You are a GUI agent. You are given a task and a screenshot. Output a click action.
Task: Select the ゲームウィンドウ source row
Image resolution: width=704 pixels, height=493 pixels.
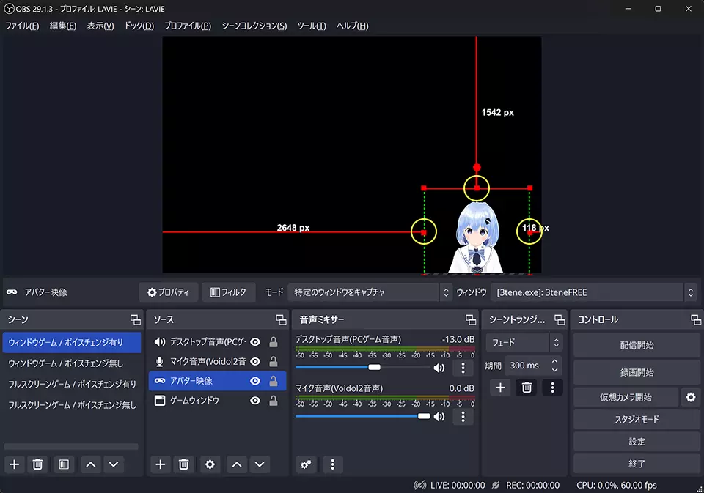[x=217, y=400]
